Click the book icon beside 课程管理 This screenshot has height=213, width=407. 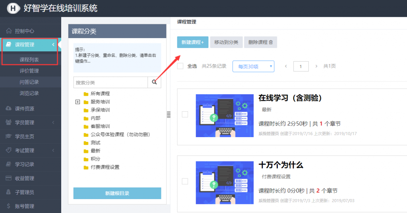(9, 45)
